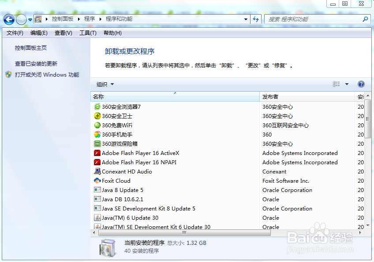Click Adobe Flash Player 16 ActiveX icon

coord(97,153)
